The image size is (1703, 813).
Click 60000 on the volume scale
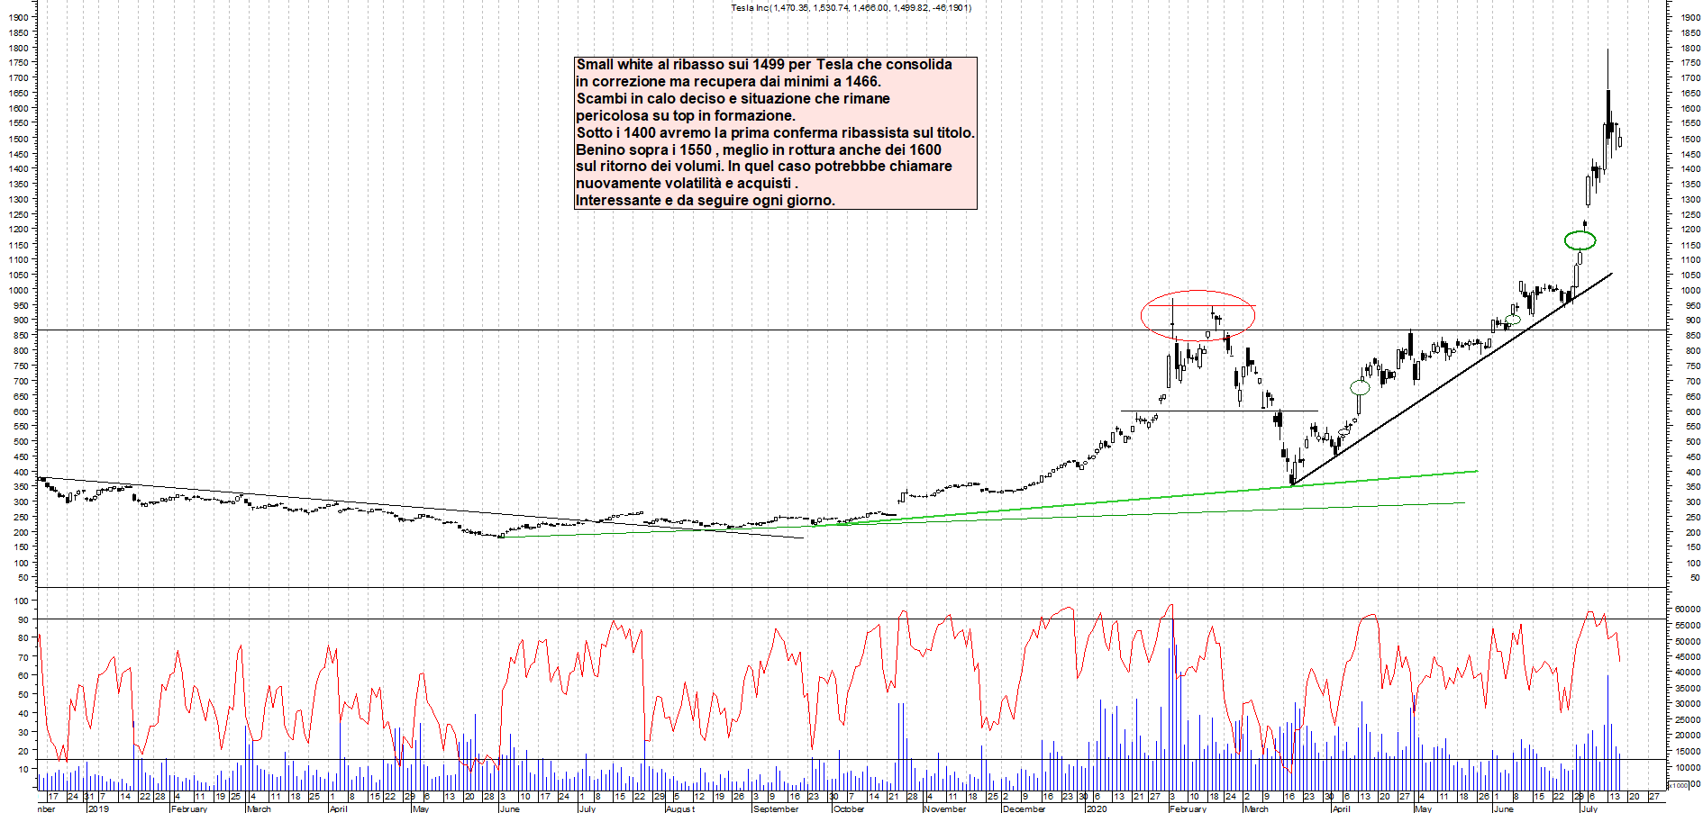[1687, 610]
